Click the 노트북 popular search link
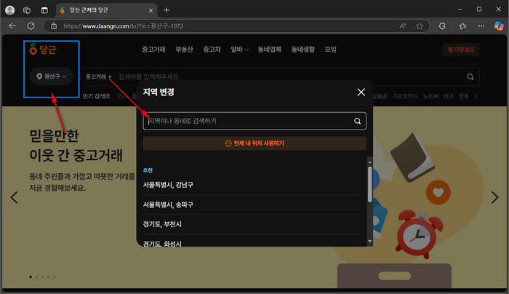509x294 pixels. click(x=430, y=96)
